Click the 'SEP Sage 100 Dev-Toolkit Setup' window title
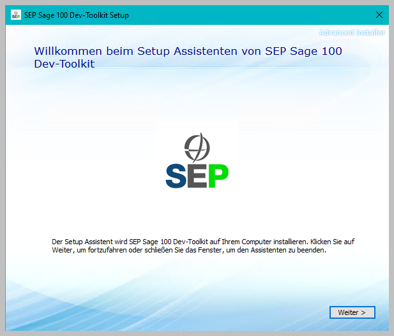Screen dimensions: 394x336 pos(77,15)
